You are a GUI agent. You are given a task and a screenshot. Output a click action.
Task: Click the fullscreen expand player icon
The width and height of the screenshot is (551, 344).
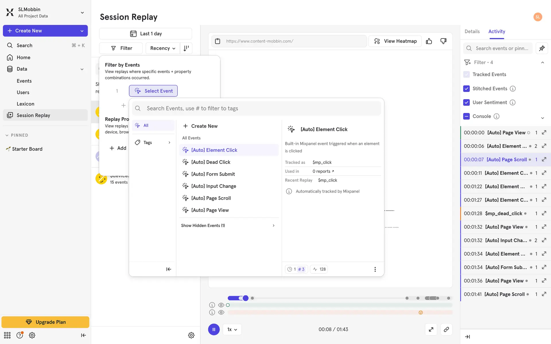point(431,329)
